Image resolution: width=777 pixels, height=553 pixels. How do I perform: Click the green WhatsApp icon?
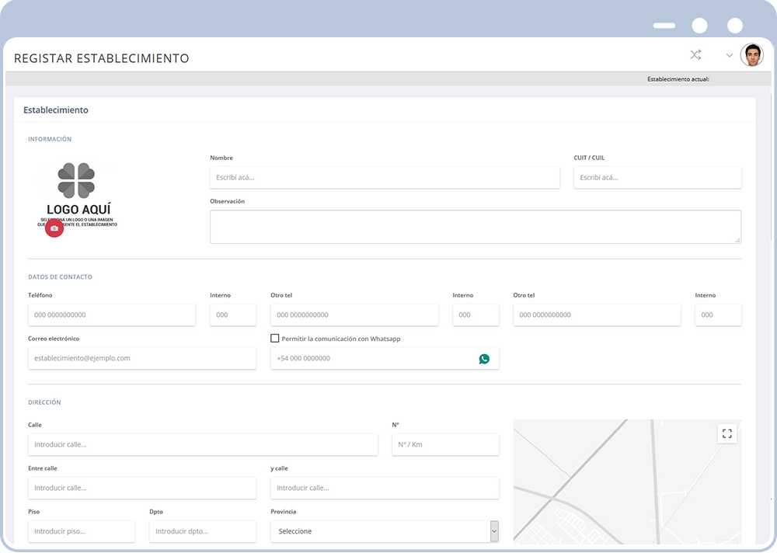(x=484, y=359)
